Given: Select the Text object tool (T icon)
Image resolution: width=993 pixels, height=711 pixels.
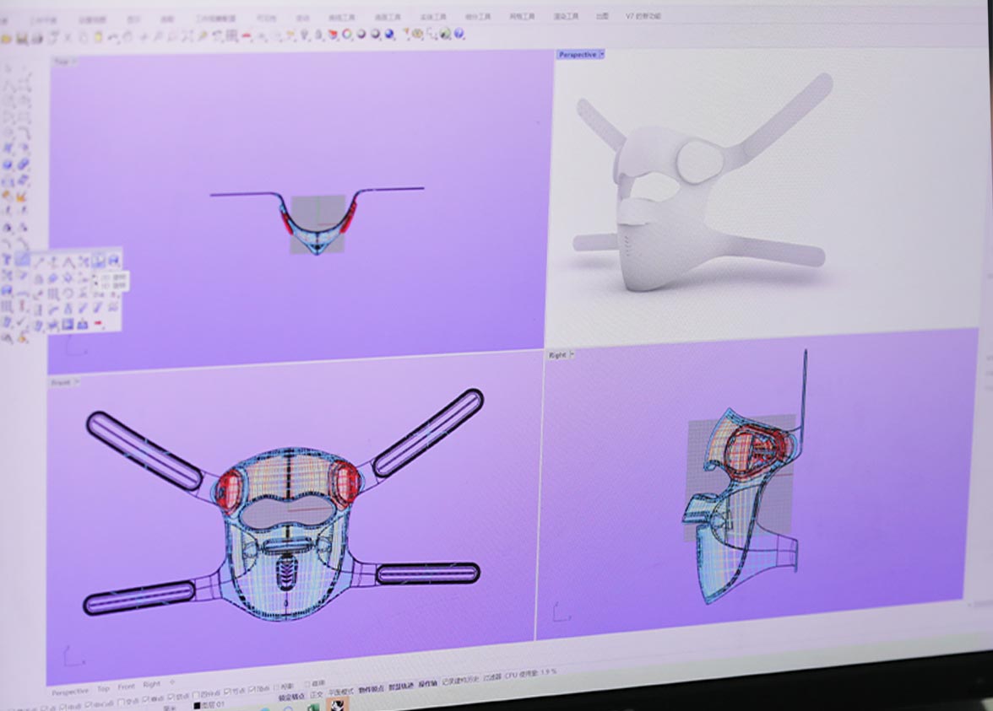Looking at the screenshot, I should [x=8, y=259].
